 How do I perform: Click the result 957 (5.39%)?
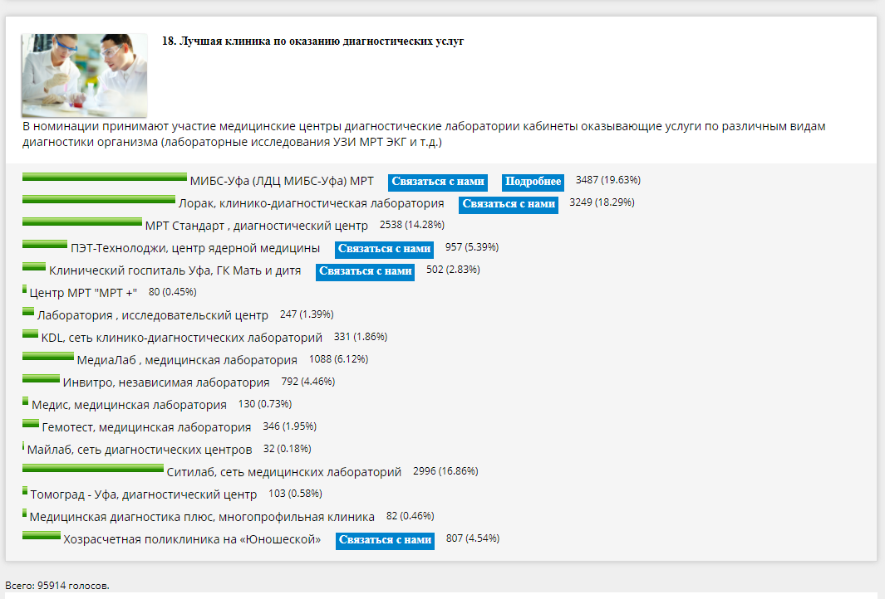[x=472, y=247]
